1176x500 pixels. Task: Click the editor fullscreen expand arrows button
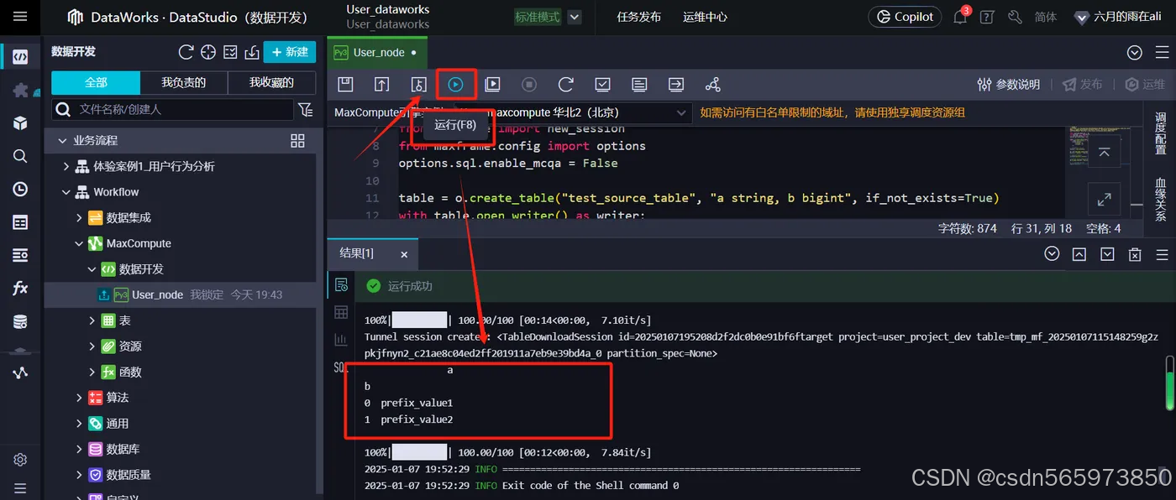pyautogui.click(x=1104, y=199)
